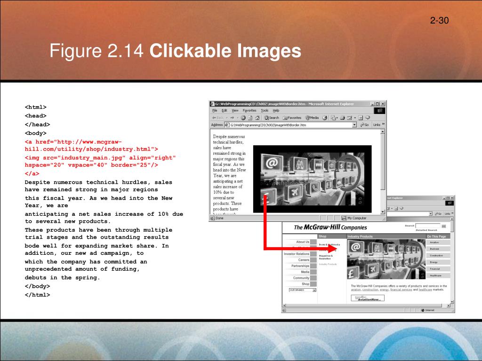Click the IE throbber logo in front window
This screenshot has width=482, height=361.
tap(380, 110)
